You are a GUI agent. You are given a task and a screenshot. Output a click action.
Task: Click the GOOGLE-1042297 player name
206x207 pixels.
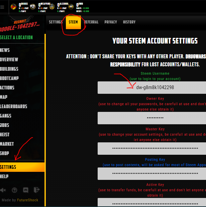[x=20, y=27]
